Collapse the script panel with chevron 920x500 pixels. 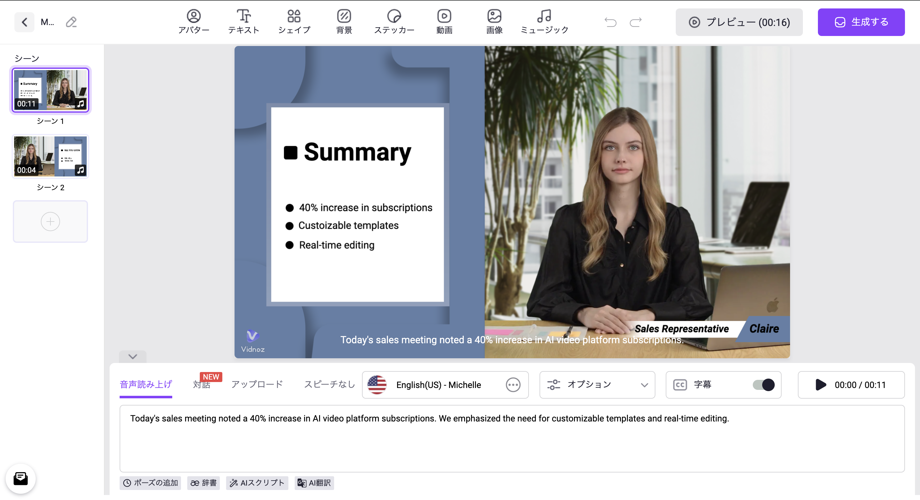pyautogui.click(x=132, y=356)
